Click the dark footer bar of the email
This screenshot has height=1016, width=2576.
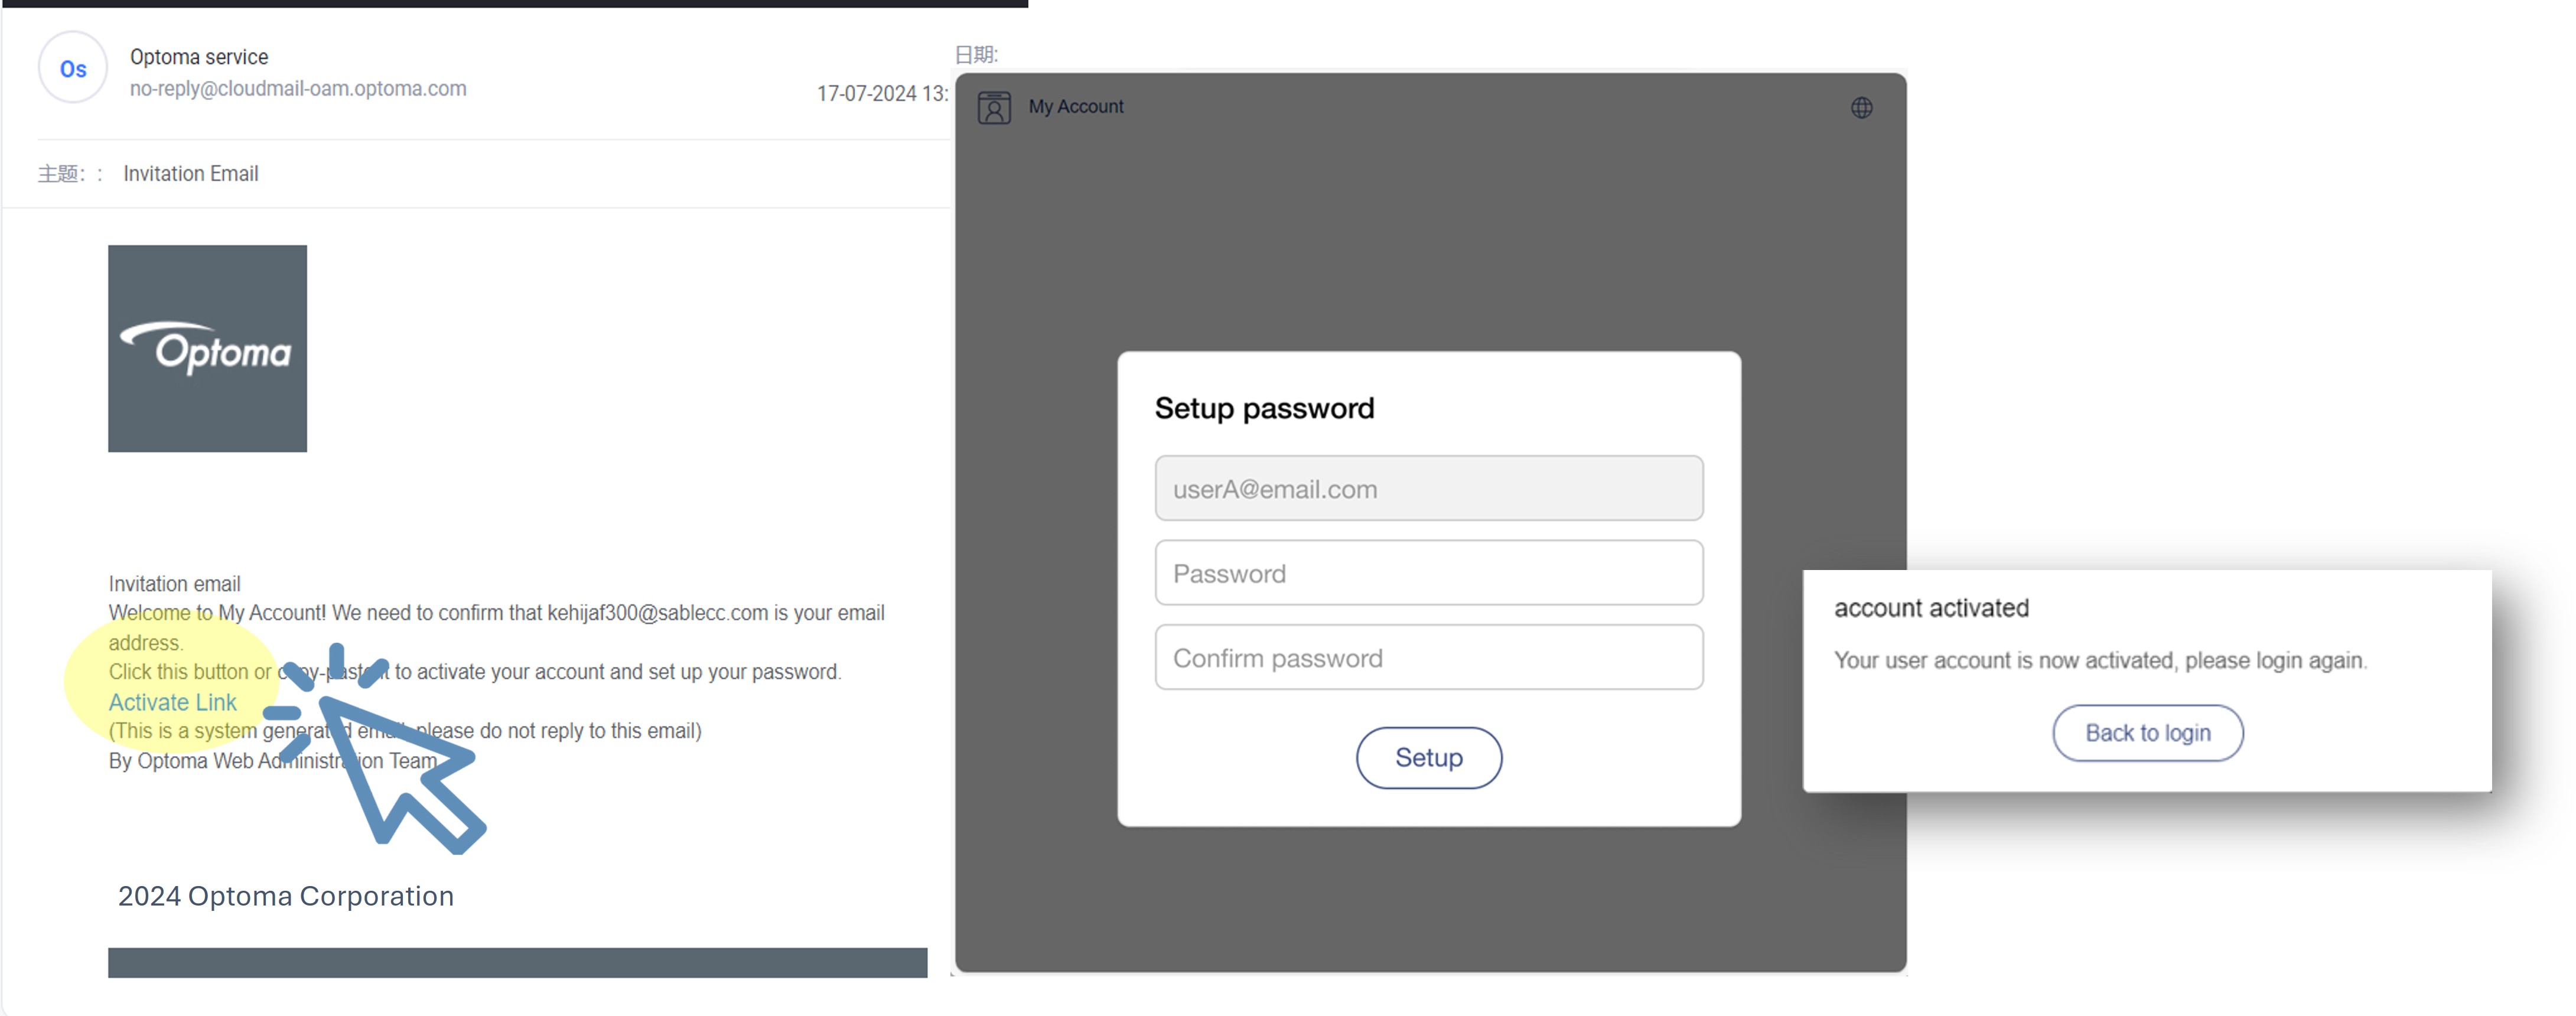coord(517,962)
